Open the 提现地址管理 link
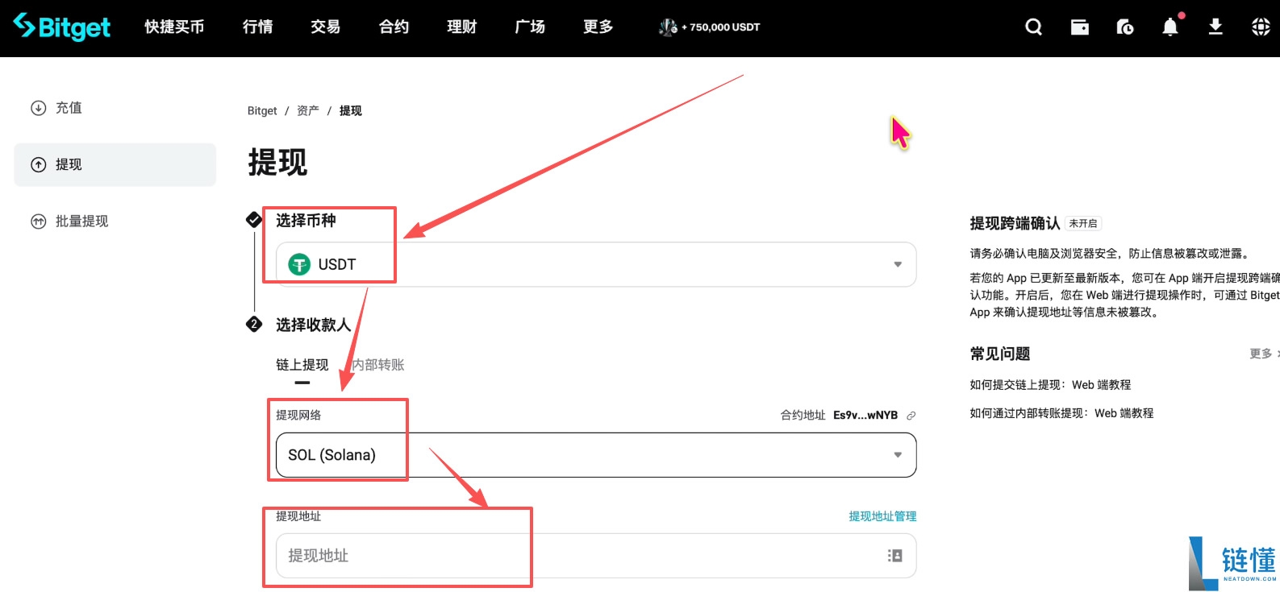This screenshot has width=1280, height=592. pyautogui.click(x=882, y=516)
